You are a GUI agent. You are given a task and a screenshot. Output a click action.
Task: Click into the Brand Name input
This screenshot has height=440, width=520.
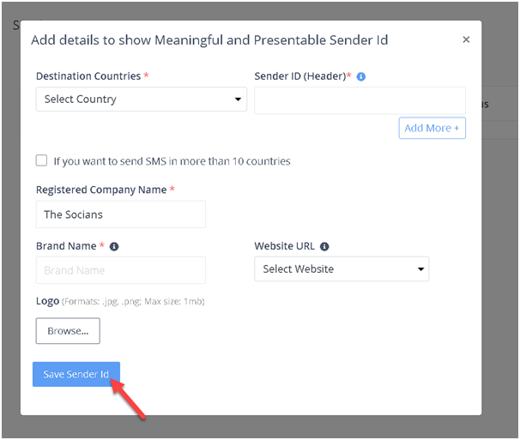click(121, 270)
